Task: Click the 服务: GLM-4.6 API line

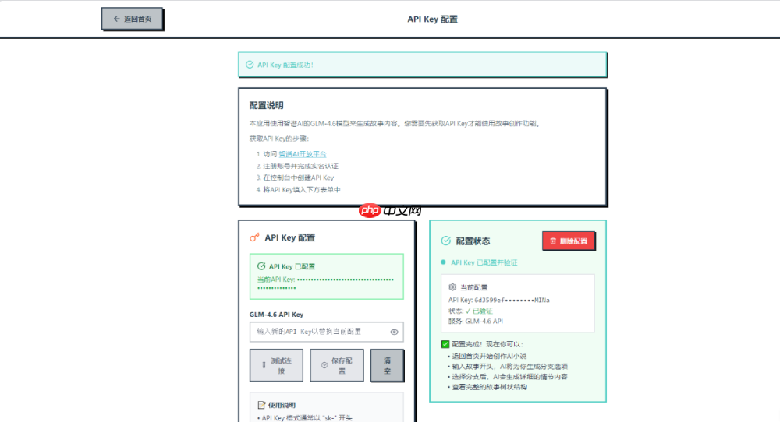Action: pyautogui.click(x=476, y=322)
